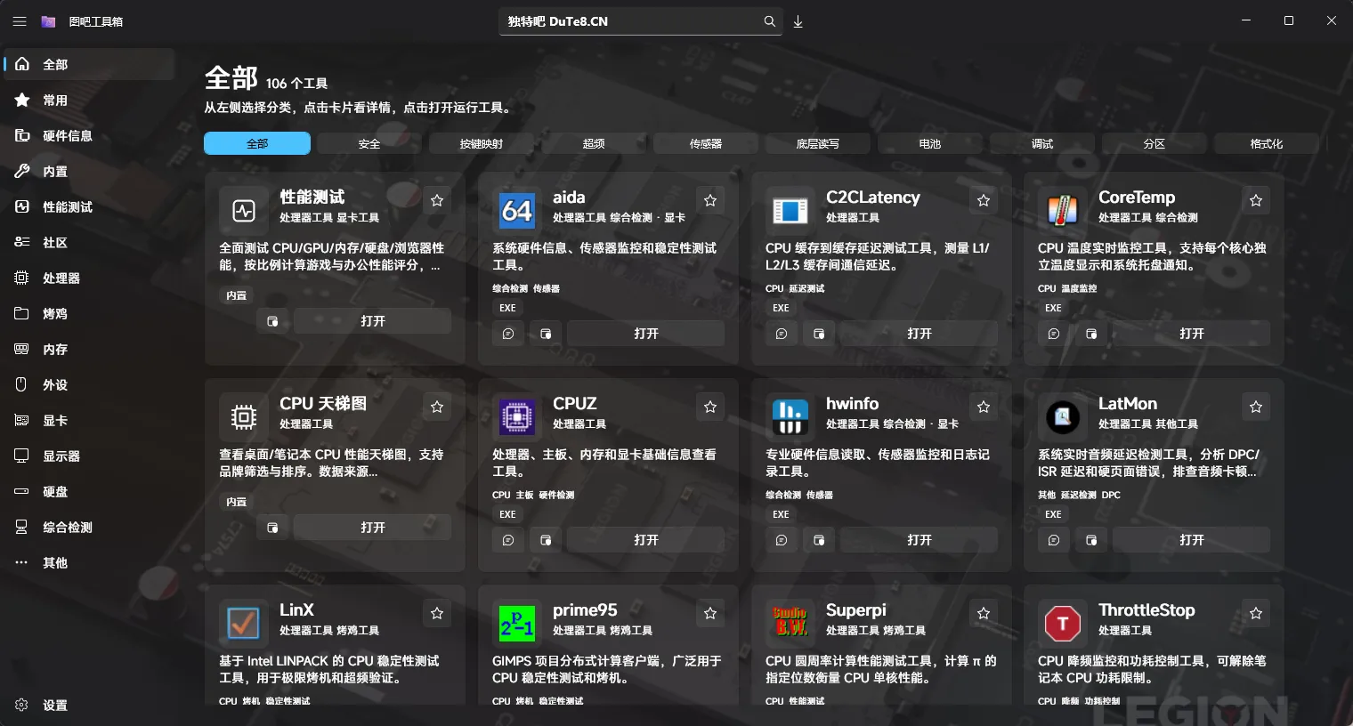Click 打开 on the LatMon card
This screenshot has height=726, width=1353.
pos(1192,540)
